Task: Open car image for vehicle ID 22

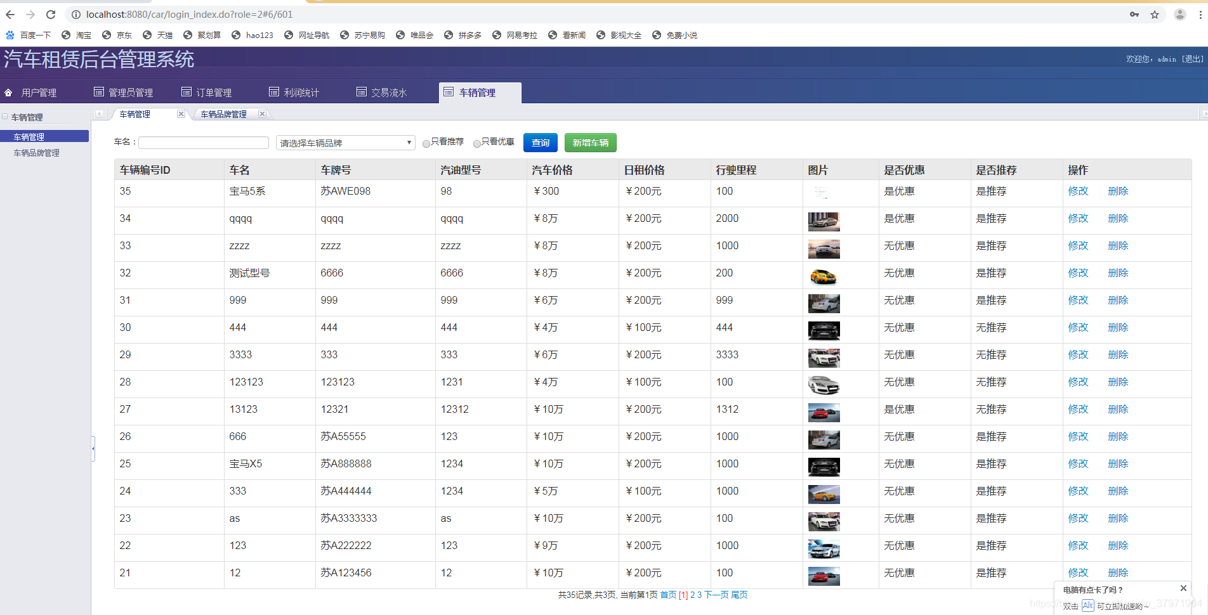Action: [x=824, y=548]
